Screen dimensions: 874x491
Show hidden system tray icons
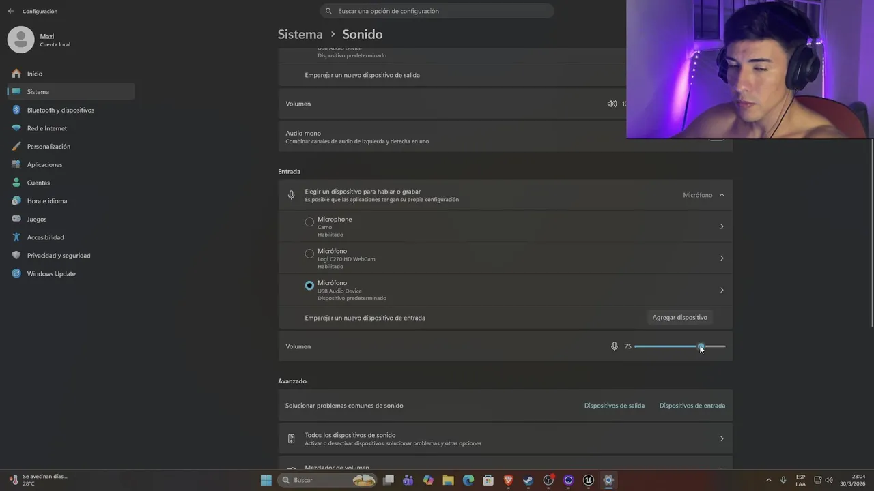[x=768, y=480]
